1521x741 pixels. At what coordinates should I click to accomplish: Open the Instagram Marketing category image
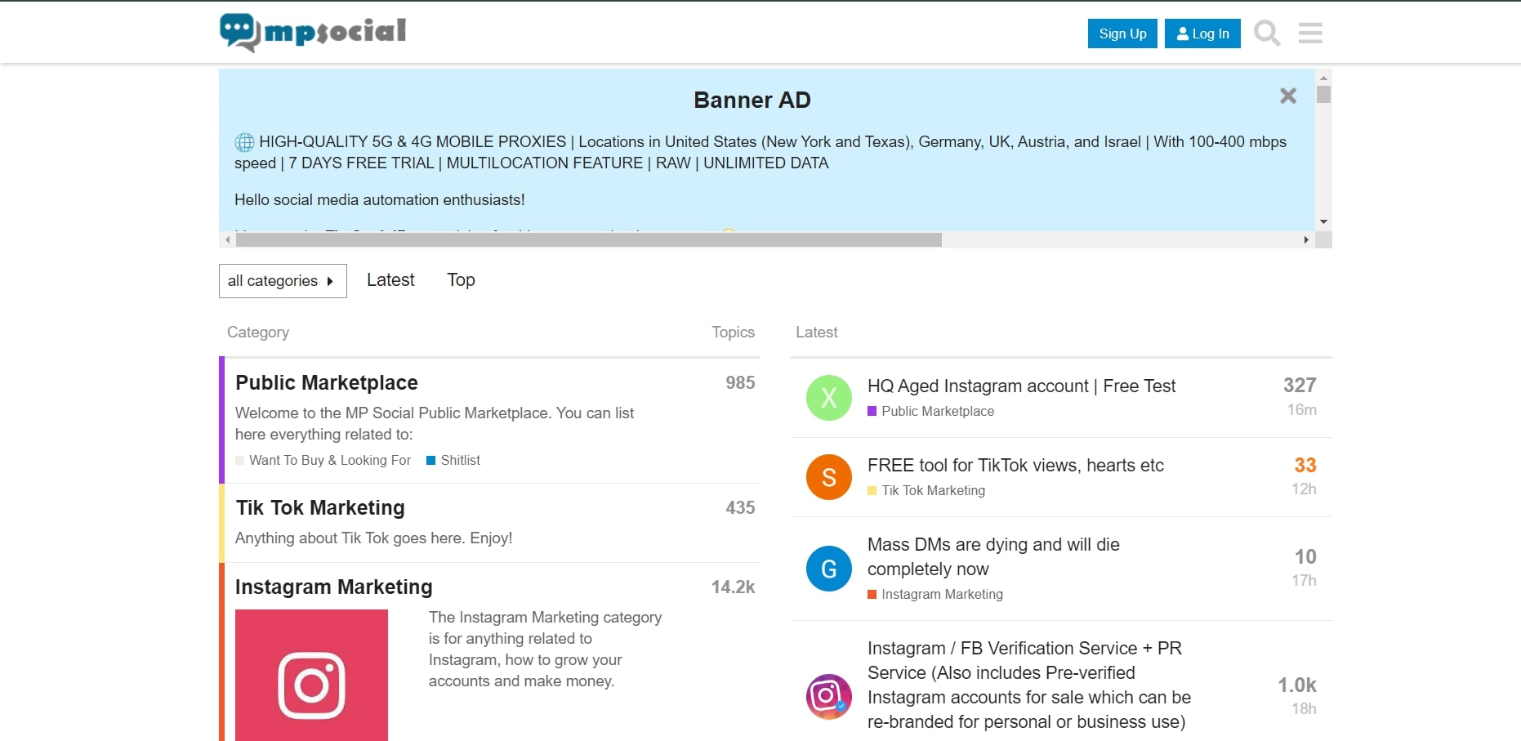point(311,676)
